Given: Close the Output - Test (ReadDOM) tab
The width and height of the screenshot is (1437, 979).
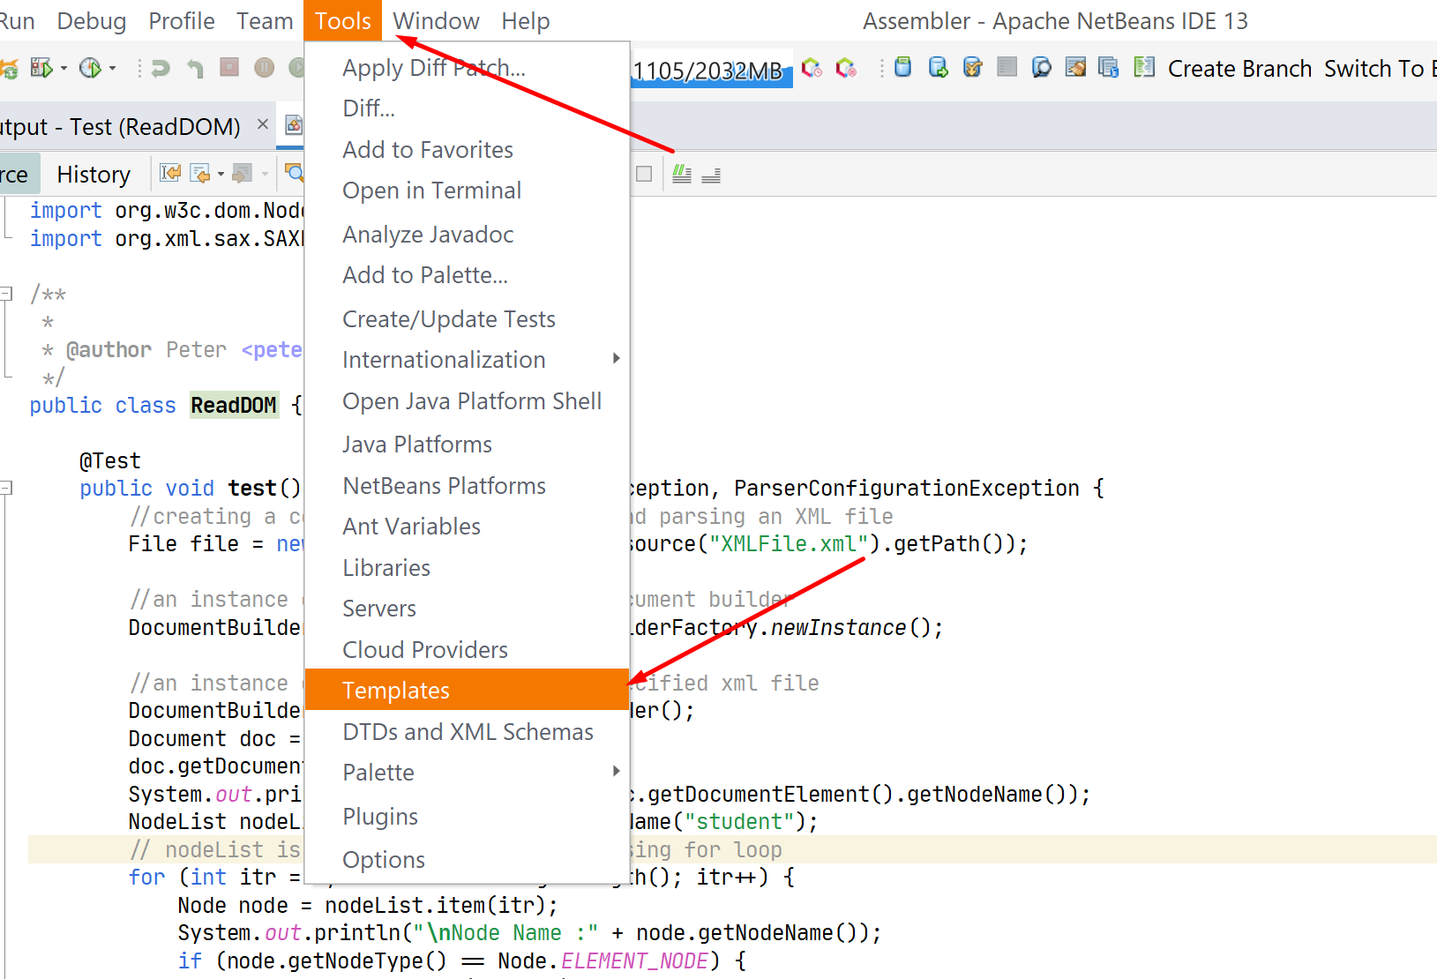Looking at the screenshot, I should point(262,124).
